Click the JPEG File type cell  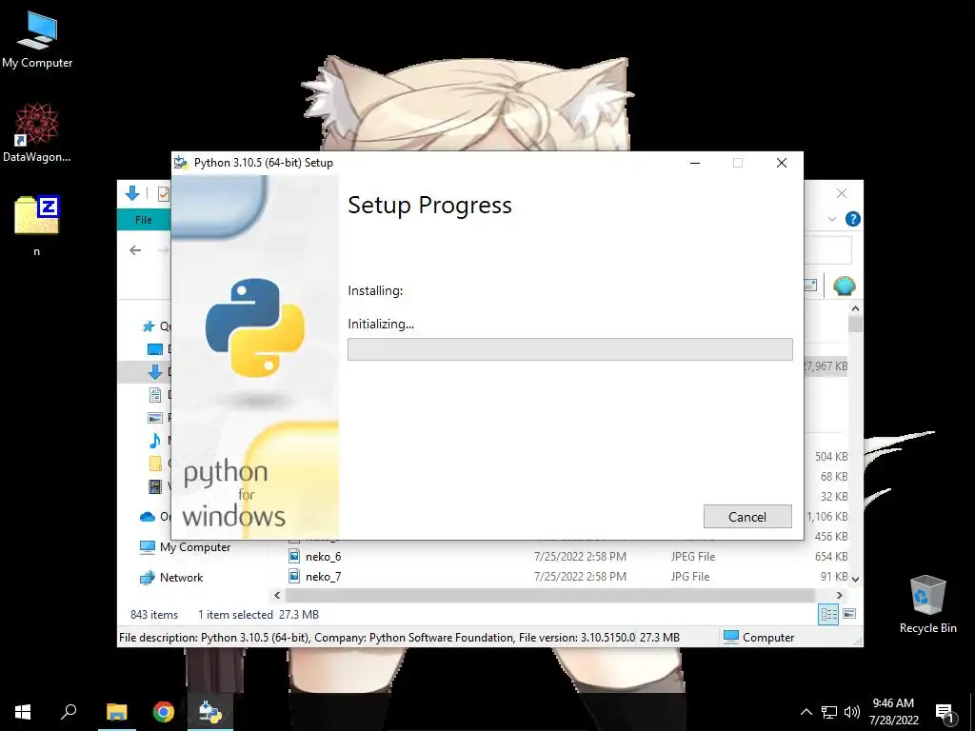[x=693, y=556]
